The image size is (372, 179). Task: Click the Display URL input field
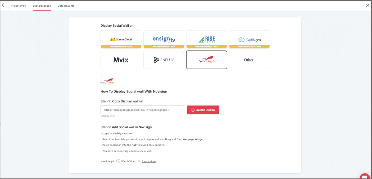143,110
